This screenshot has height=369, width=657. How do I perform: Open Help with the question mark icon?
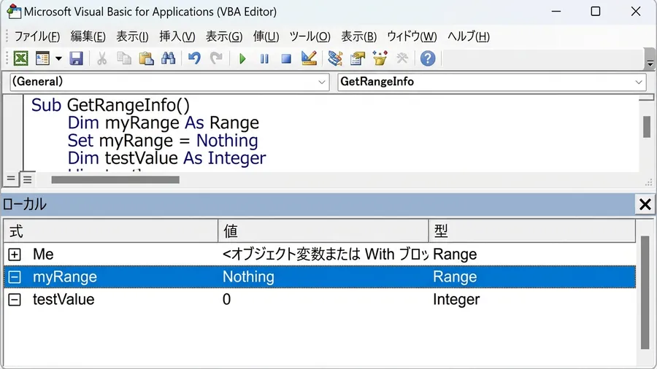(428, 58)
